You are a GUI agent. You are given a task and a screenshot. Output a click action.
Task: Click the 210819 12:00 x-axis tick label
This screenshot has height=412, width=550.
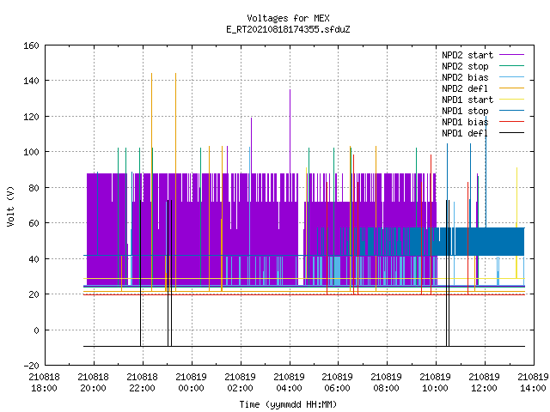tap(484, 383)
